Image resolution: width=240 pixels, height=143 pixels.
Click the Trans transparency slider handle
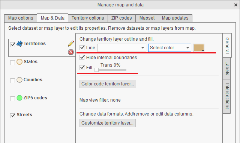point(96,70)
